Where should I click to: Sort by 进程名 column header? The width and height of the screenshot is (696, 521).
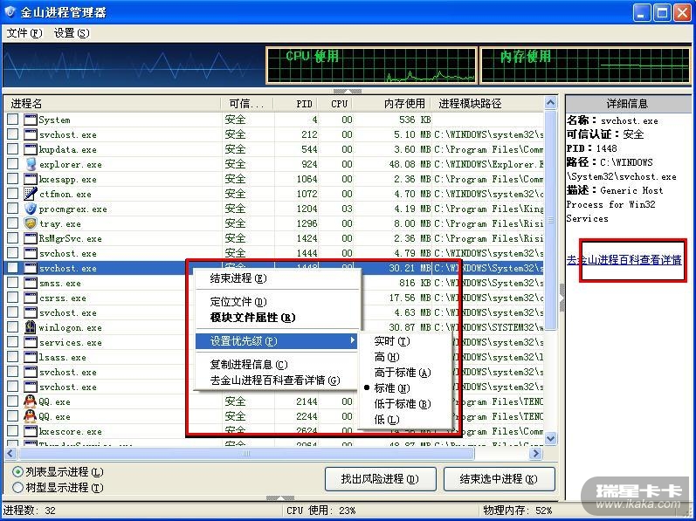(113, 104)
